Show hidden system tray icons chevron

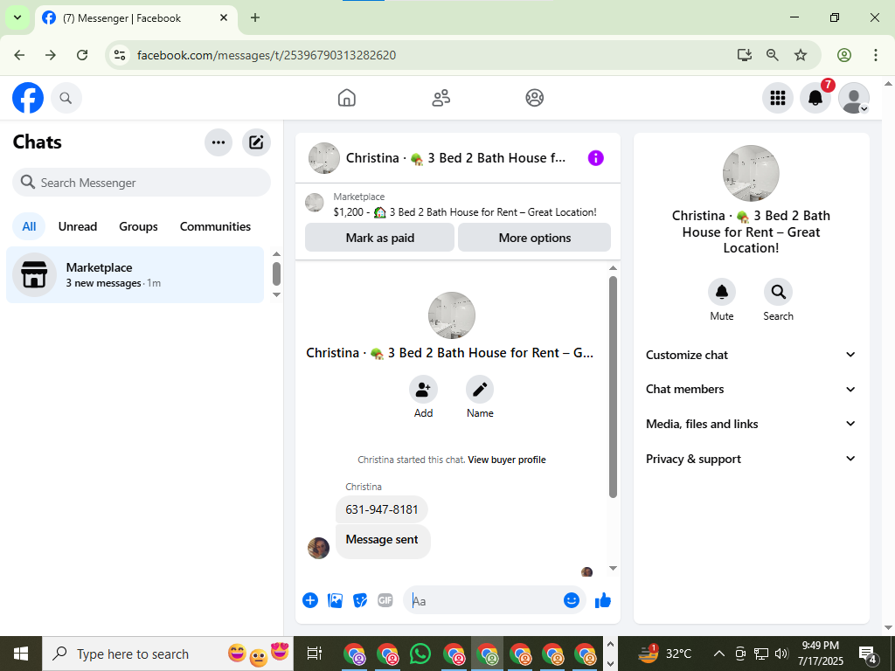719,654
